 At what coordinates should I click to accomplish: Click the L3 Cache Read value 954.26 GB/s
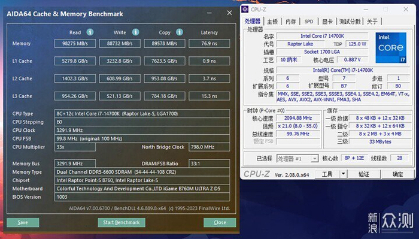coord(75,96)
